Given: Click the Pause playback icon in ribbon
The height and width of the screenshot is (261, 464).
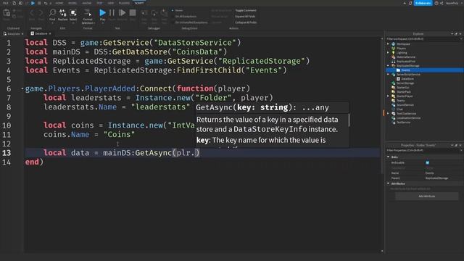Looking at the screenshot, I should pyautogui.click(x=112, y=13).
